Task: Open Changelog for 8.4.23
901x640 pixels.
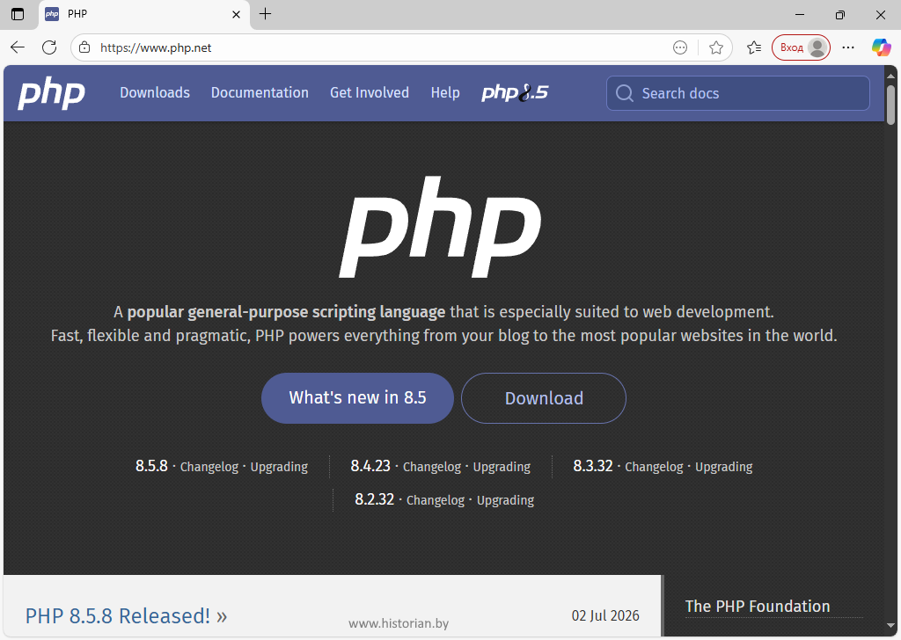Action: (432, 467)
